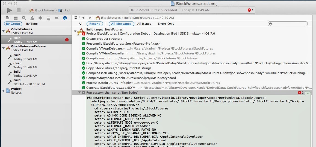Image resolution: width=316 pixels, height=147 pixels.
Task: Click the related items grid icon
Action: point(75,18)
